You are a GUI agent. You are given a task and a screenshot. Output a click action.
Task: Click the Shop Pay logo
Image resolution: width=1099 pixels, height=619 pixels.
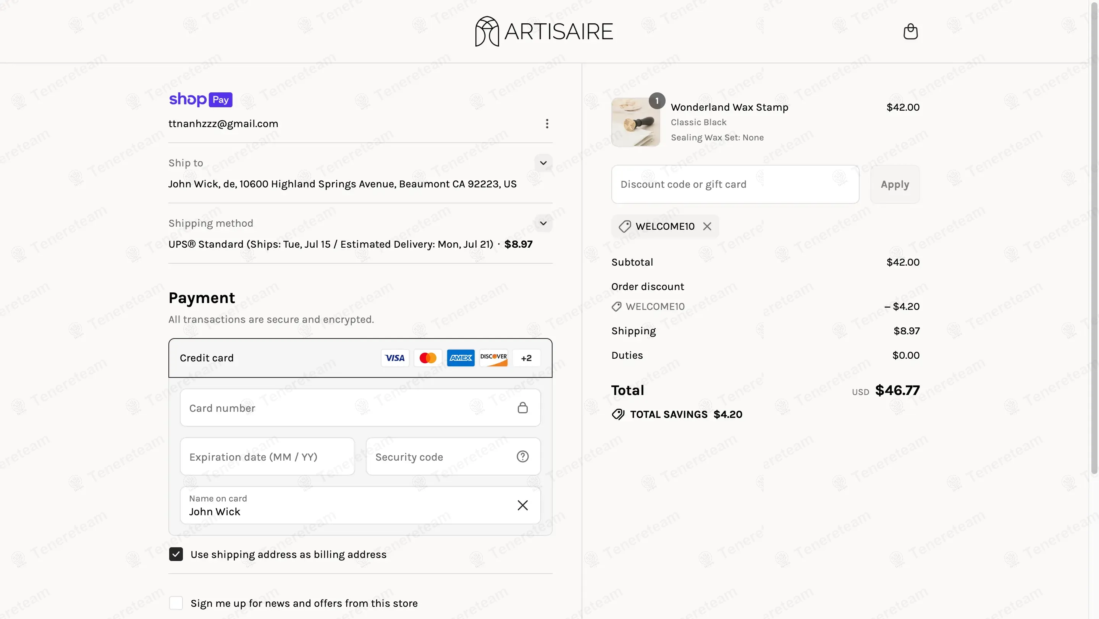point(200,99)
